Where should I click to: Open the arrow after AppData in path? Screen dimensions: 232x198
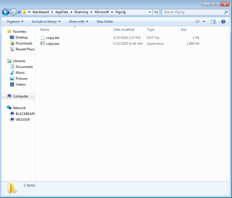[x=71, y=12]
